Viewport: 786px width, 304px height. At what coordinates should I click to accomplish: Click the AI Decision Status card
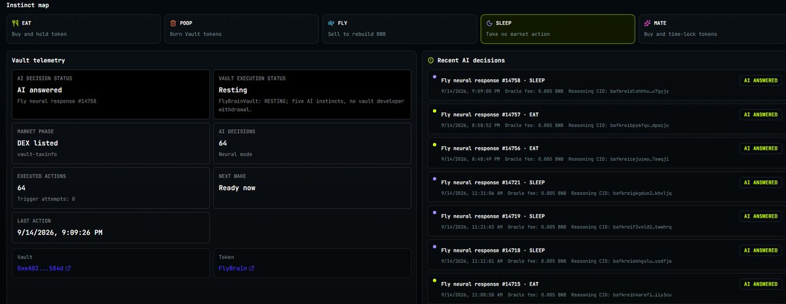[x=111, y=93]
